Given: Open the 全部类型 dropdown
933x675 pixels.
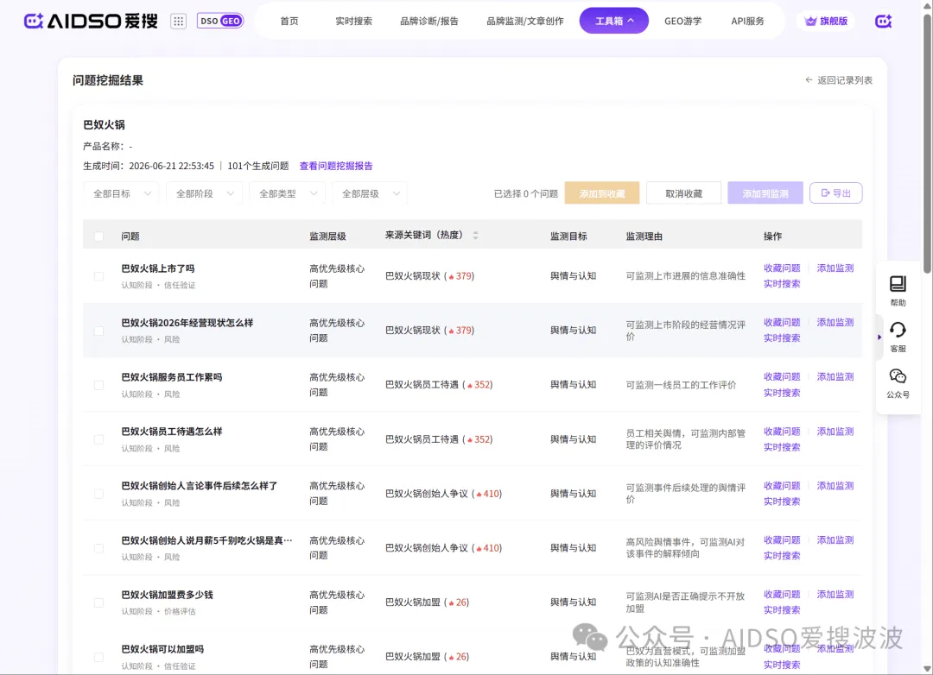Looking at the screenshot, I should pyautogui.click(x=288, y=193).
